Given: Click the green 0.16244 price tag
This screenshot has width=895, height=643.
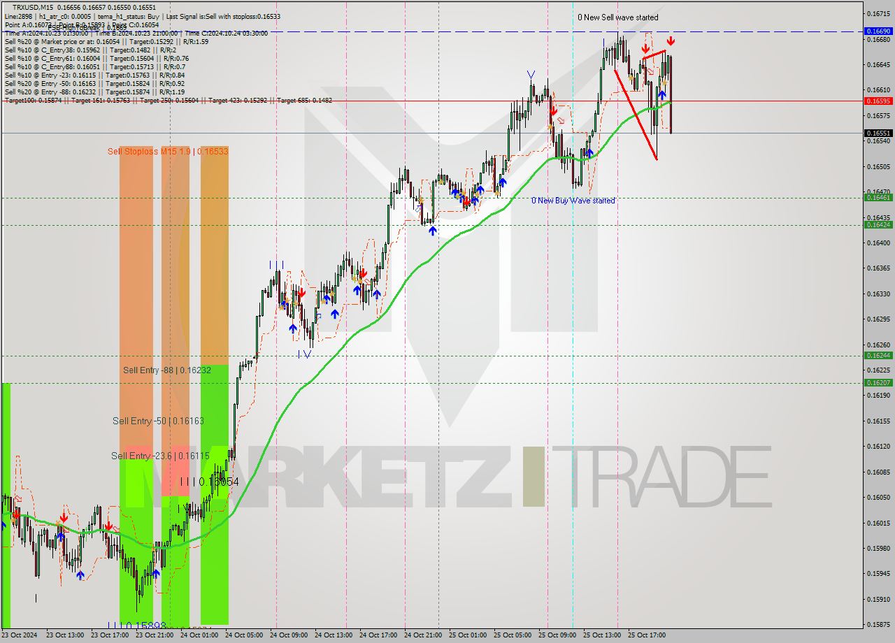Looking at the screenshot, I should point(878,356).
